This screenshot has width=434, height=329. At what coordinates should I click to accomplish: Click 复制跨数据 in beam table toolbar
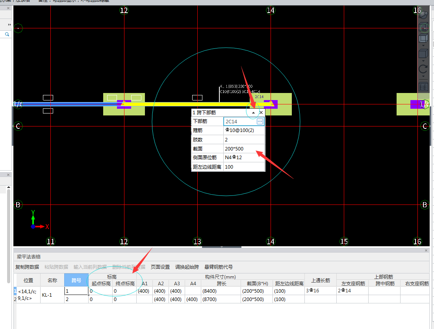click(x=27, y=267)
